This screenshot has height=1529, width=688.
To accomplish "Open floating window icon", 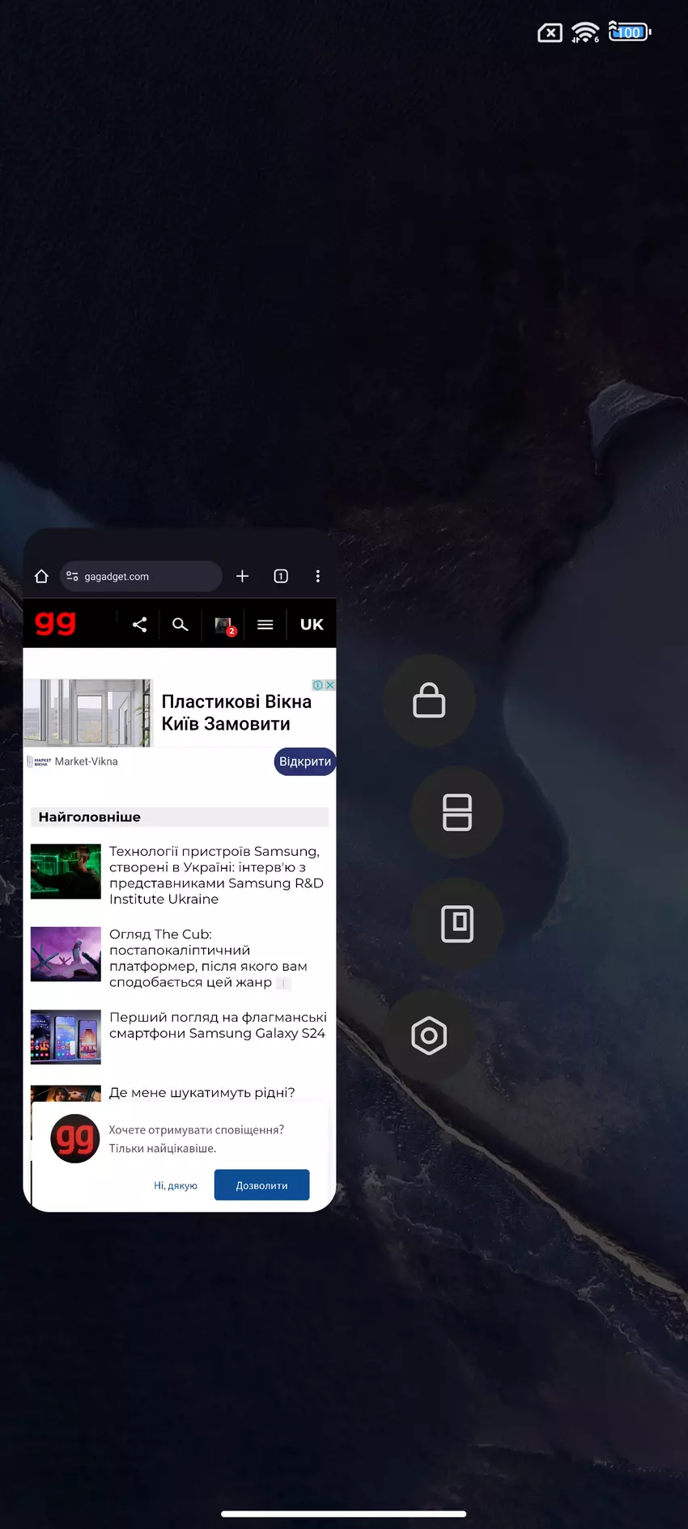I will (x=457, y=924).
